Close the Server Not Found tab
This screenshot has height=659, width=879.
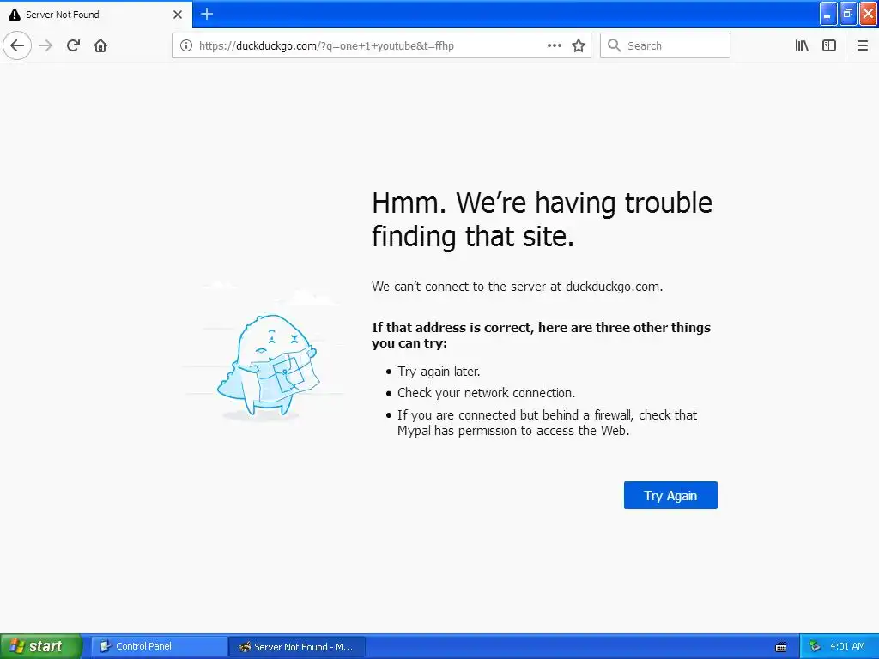pyautogui.click(x=178, y=15)
